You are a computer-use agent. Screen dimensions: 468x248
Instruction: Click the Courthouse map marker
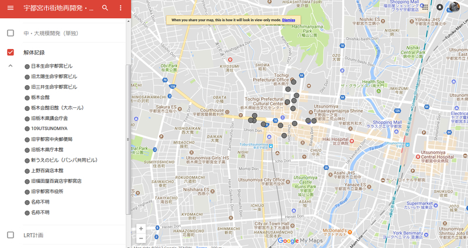227,112
